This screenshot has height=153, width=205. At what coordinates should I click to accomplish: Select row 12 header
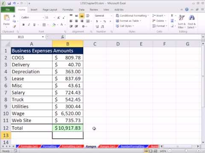6,128
